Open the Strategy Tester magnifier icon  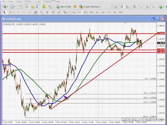point(50,7)
